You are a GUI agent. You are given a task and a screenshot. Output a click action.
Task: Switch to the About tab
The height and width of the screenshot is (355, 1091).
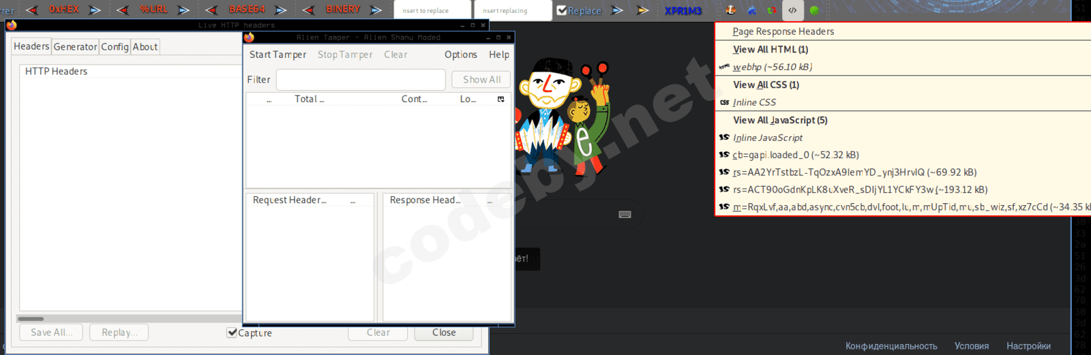click(x=145, y=47)
